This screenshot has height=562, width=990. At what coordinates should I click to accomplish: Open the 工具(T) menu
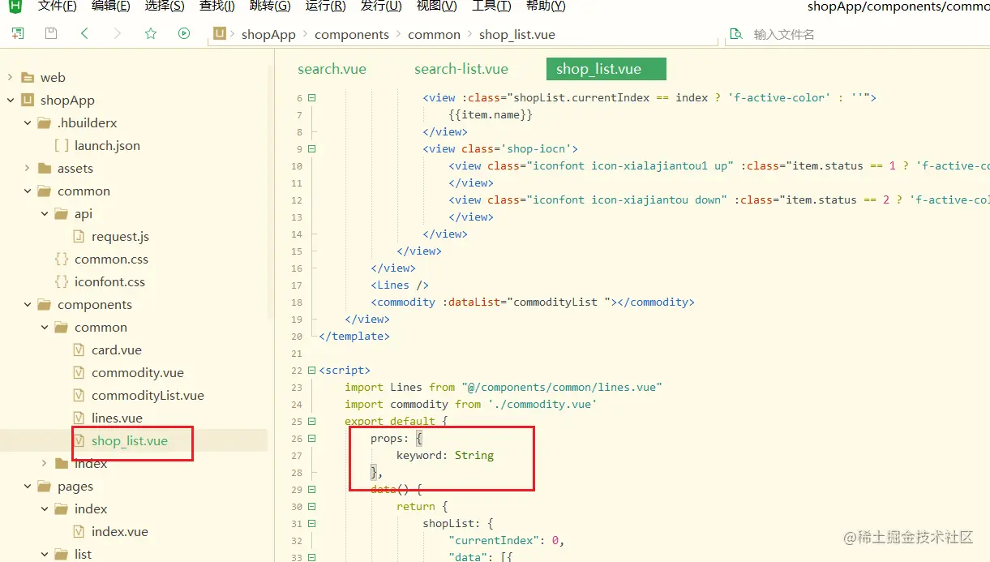point(491,6)
